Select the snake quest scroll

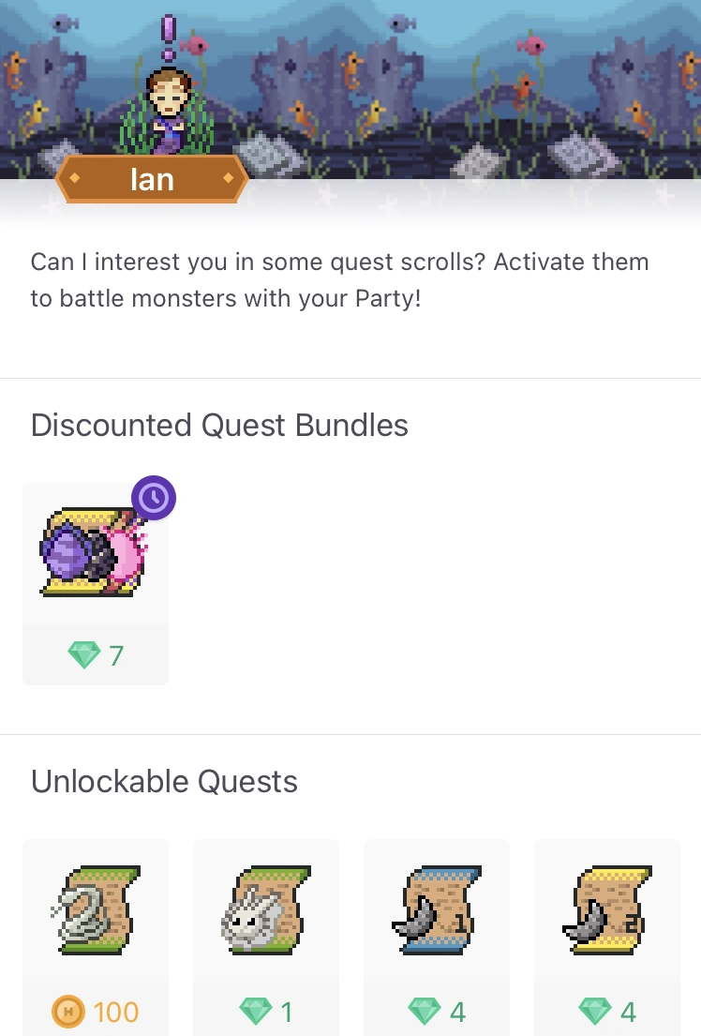tap(96, 909)
